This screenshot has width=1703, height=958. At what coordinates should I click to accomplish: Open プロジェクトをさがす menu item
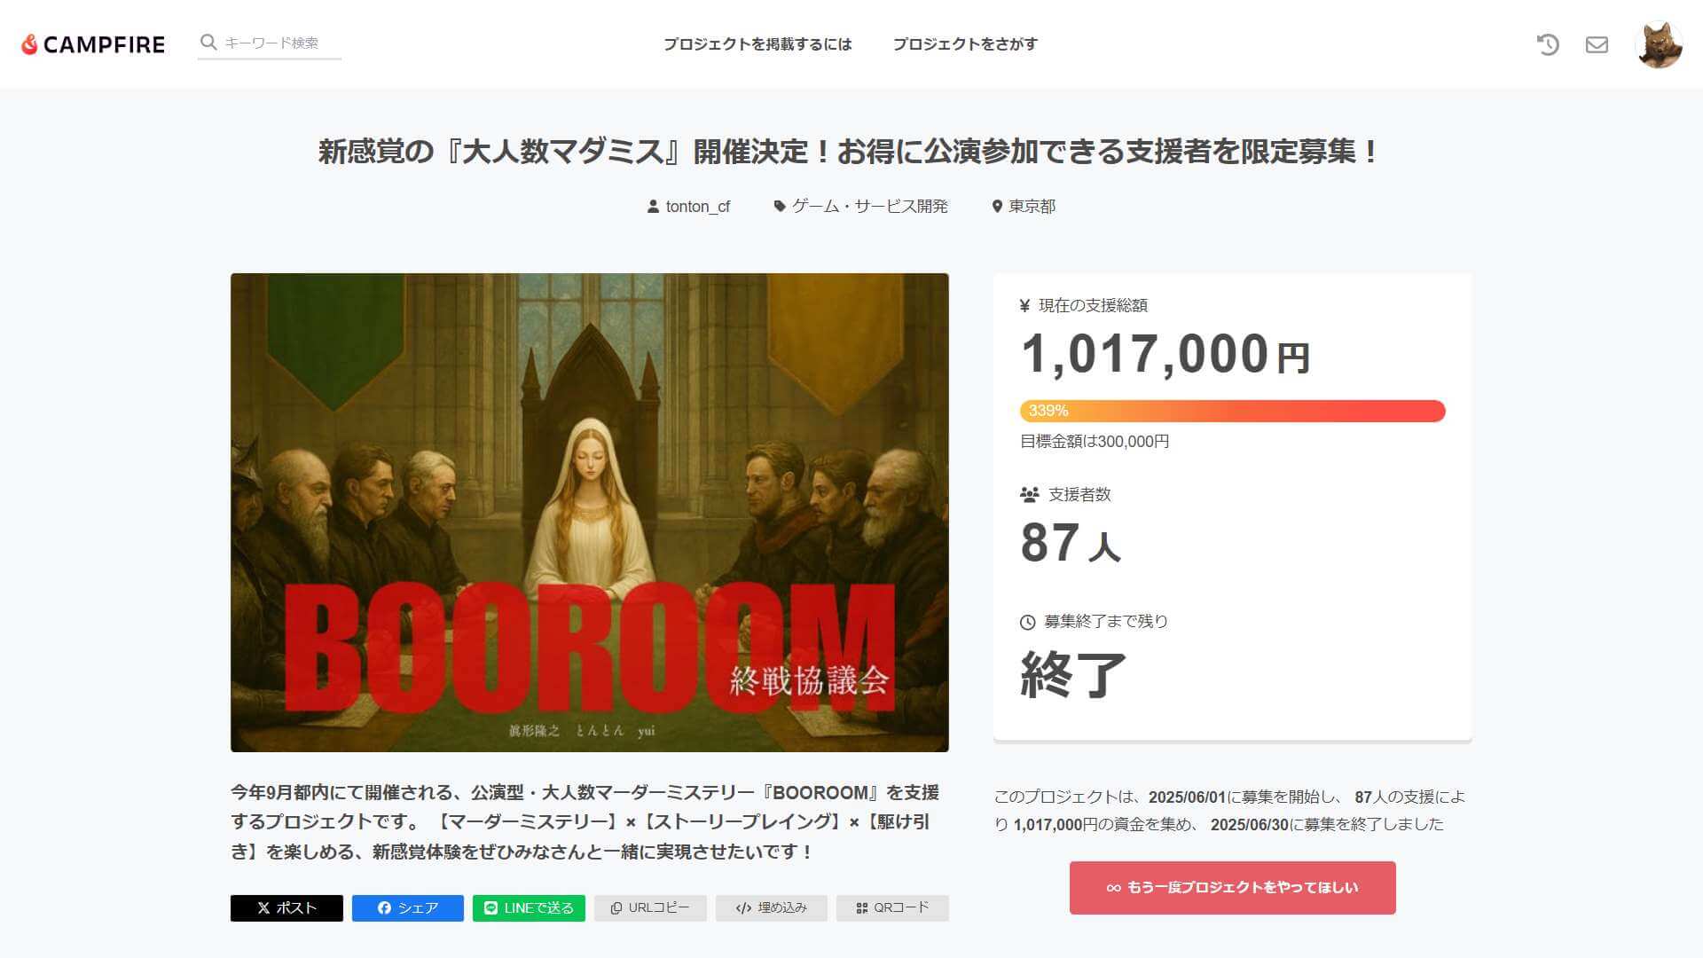click(x=965, y=44)
